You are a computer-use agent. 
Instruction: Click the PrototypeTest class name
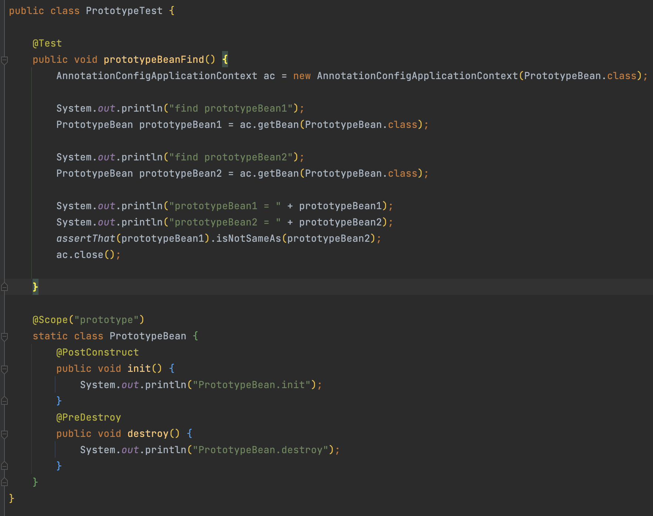pyautogui.click(x=124, y=11)
